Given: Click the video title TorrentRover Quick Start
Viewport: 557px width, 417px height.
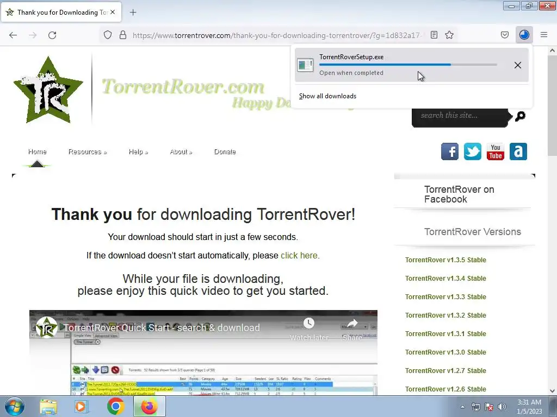Looking at the screenshot, I should coord(162,327).
